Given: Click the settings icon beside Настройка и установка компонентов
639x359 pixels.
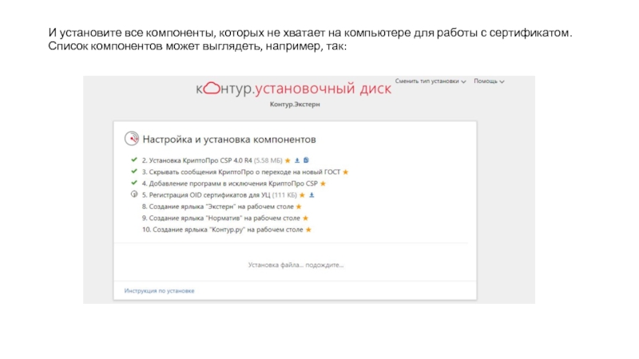Looking at the screenshot, I should point(132,139).
